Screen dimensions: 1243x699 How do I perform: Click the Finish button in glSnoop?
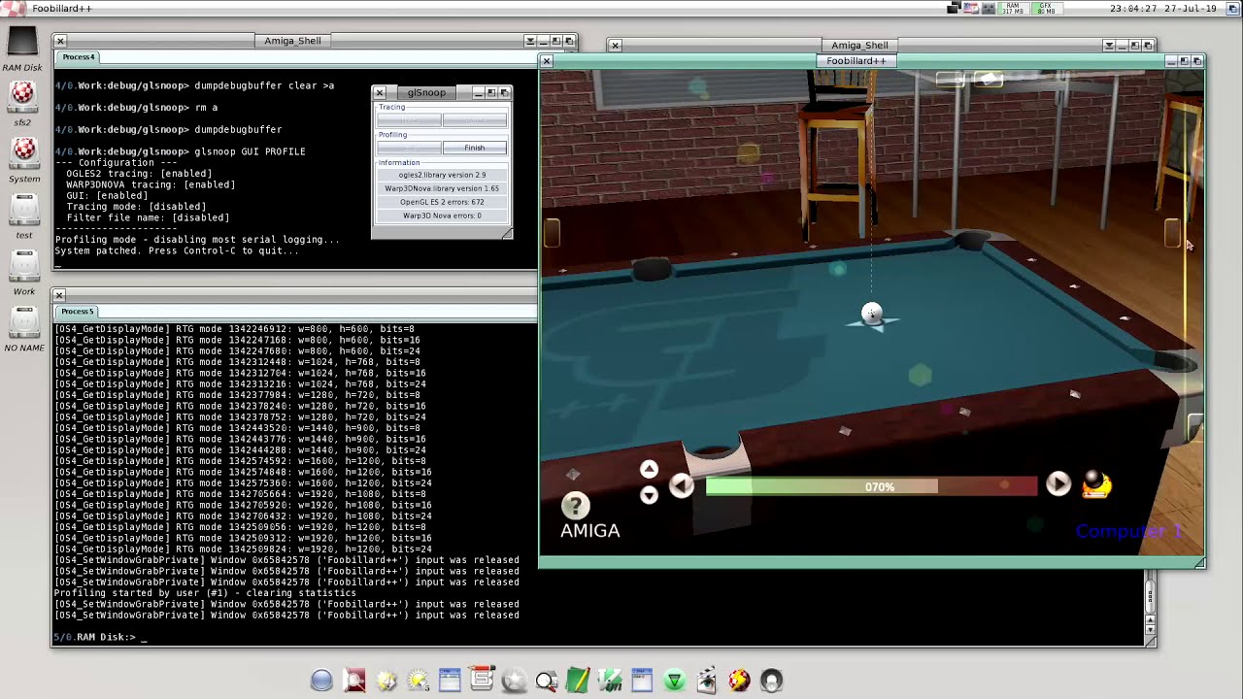coord(474,148)
